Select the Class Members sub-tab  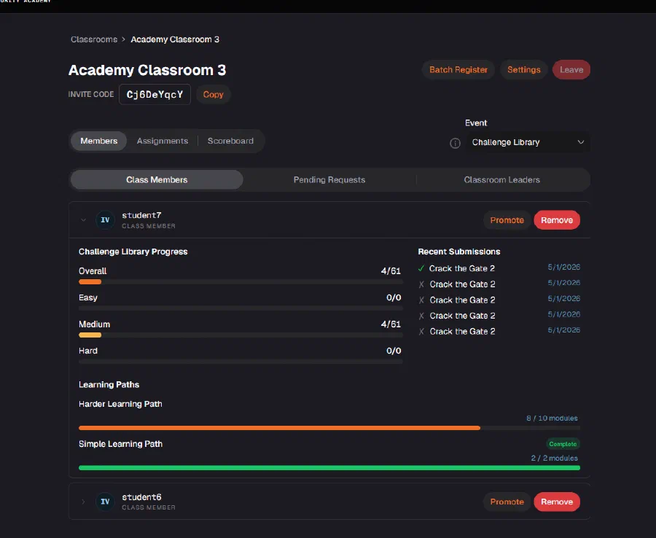pos(157,180)
